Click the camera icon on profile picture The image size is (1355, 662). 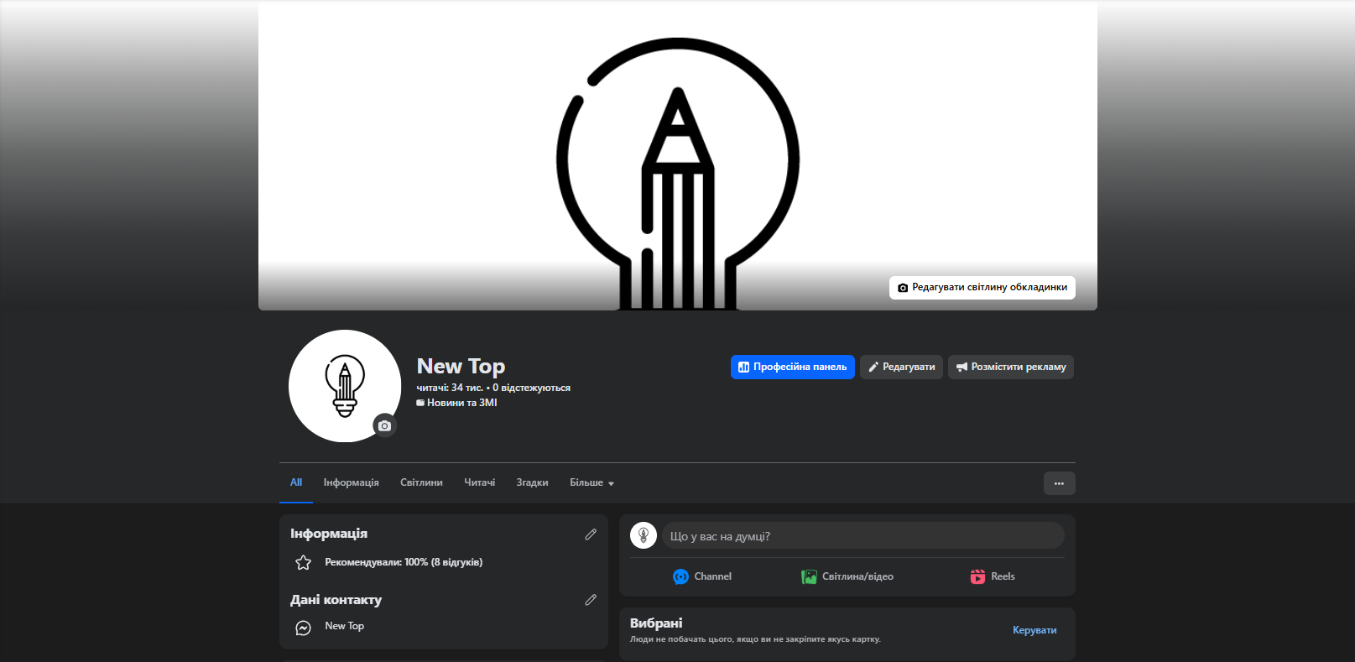tap(384, 425)
